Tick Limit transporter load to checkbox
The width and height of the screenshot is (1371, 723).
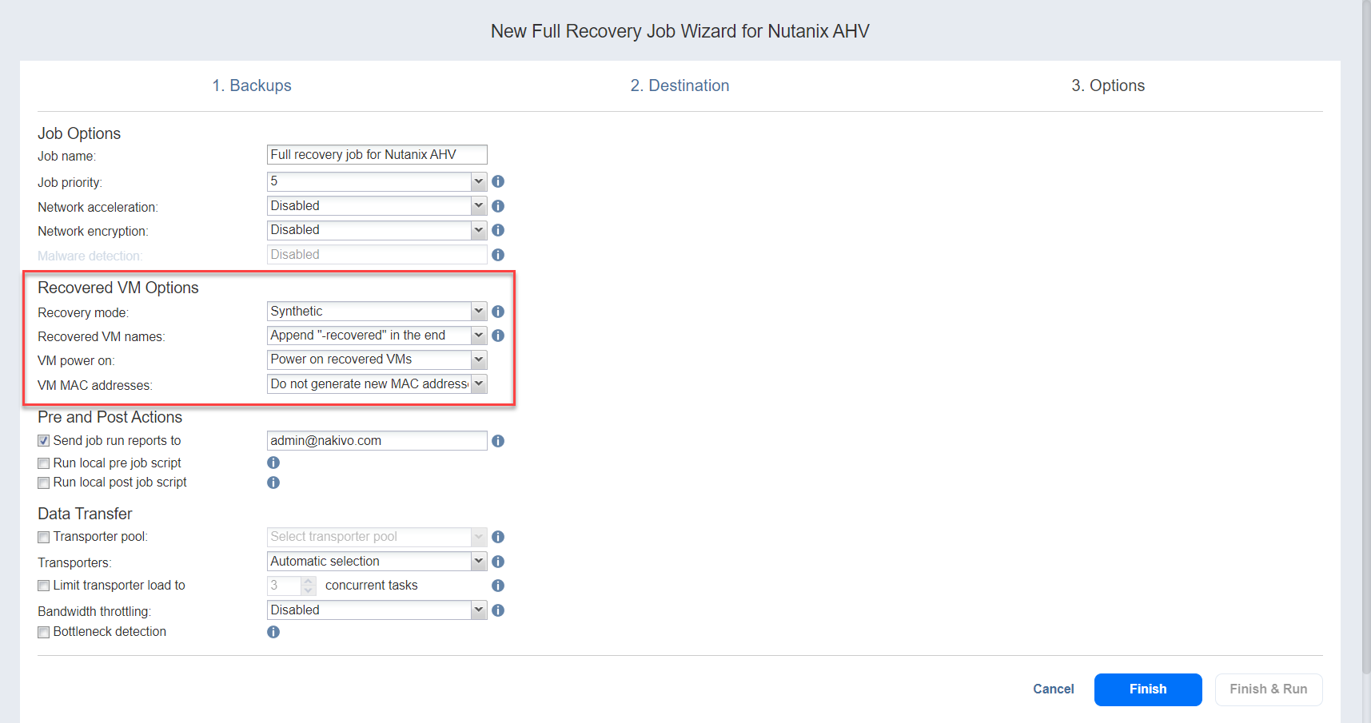44,586
